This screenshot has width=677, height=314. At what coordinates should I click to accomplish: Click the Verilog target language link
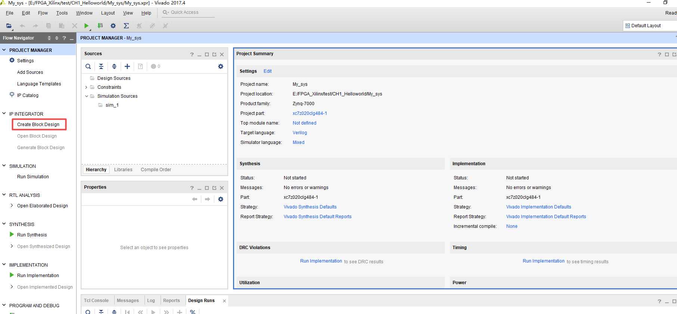(299, 133)
